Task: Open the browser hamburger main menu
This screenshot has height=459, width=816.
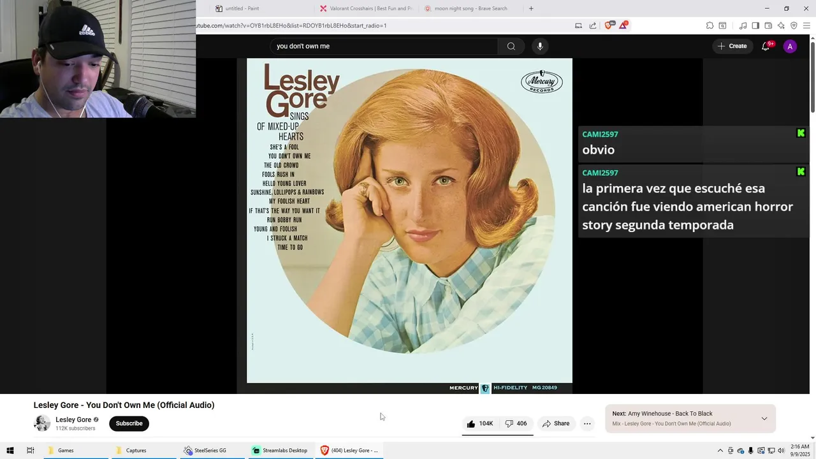Action: (x=806, y=25)
